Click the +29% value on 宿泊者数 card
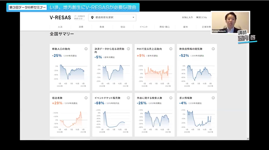269x150 pixels. [x=57, y=103]
